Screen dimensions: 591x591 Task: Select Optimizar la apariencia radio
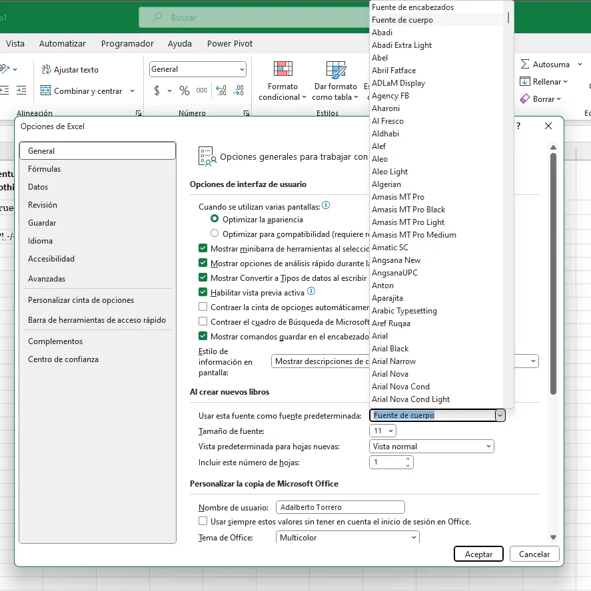tap(215, 218)
